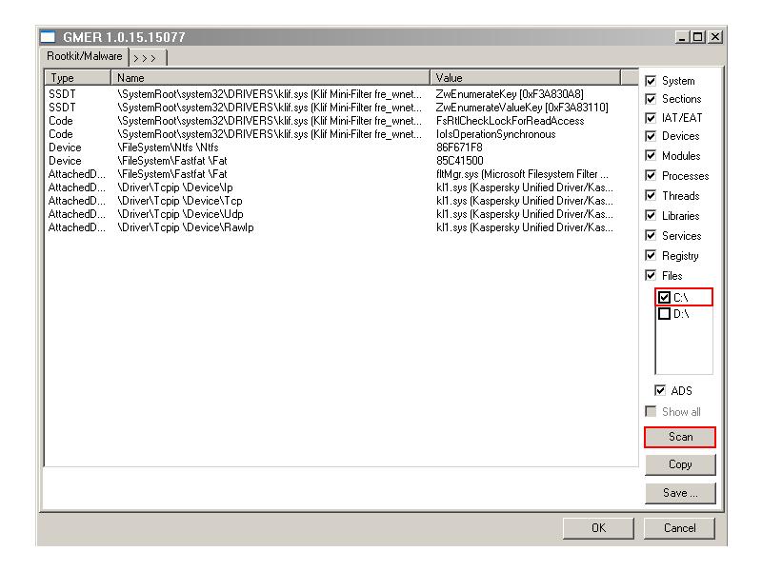This screenshot has width=762, height=571.
Task: Click the Save ... button
Action: click(680, 493)
